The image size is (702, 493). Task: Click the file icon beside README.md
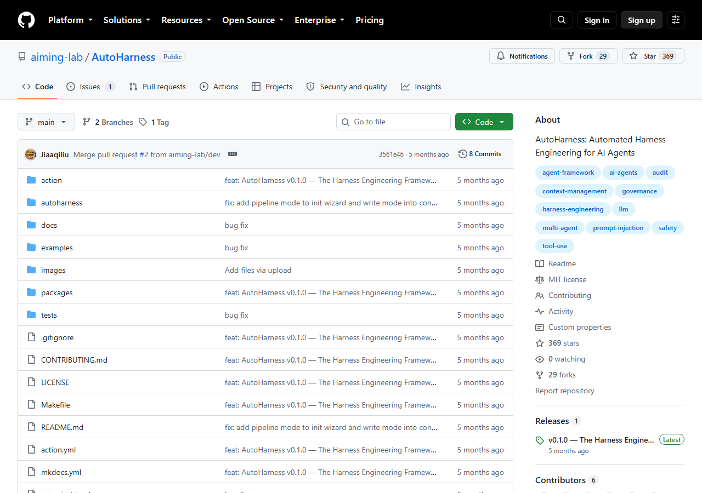tap(31, 427)
